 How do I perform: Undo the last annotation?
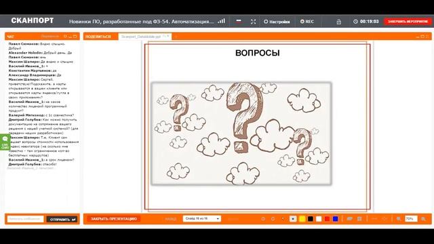pyautogui.click(x=263, y=219)
